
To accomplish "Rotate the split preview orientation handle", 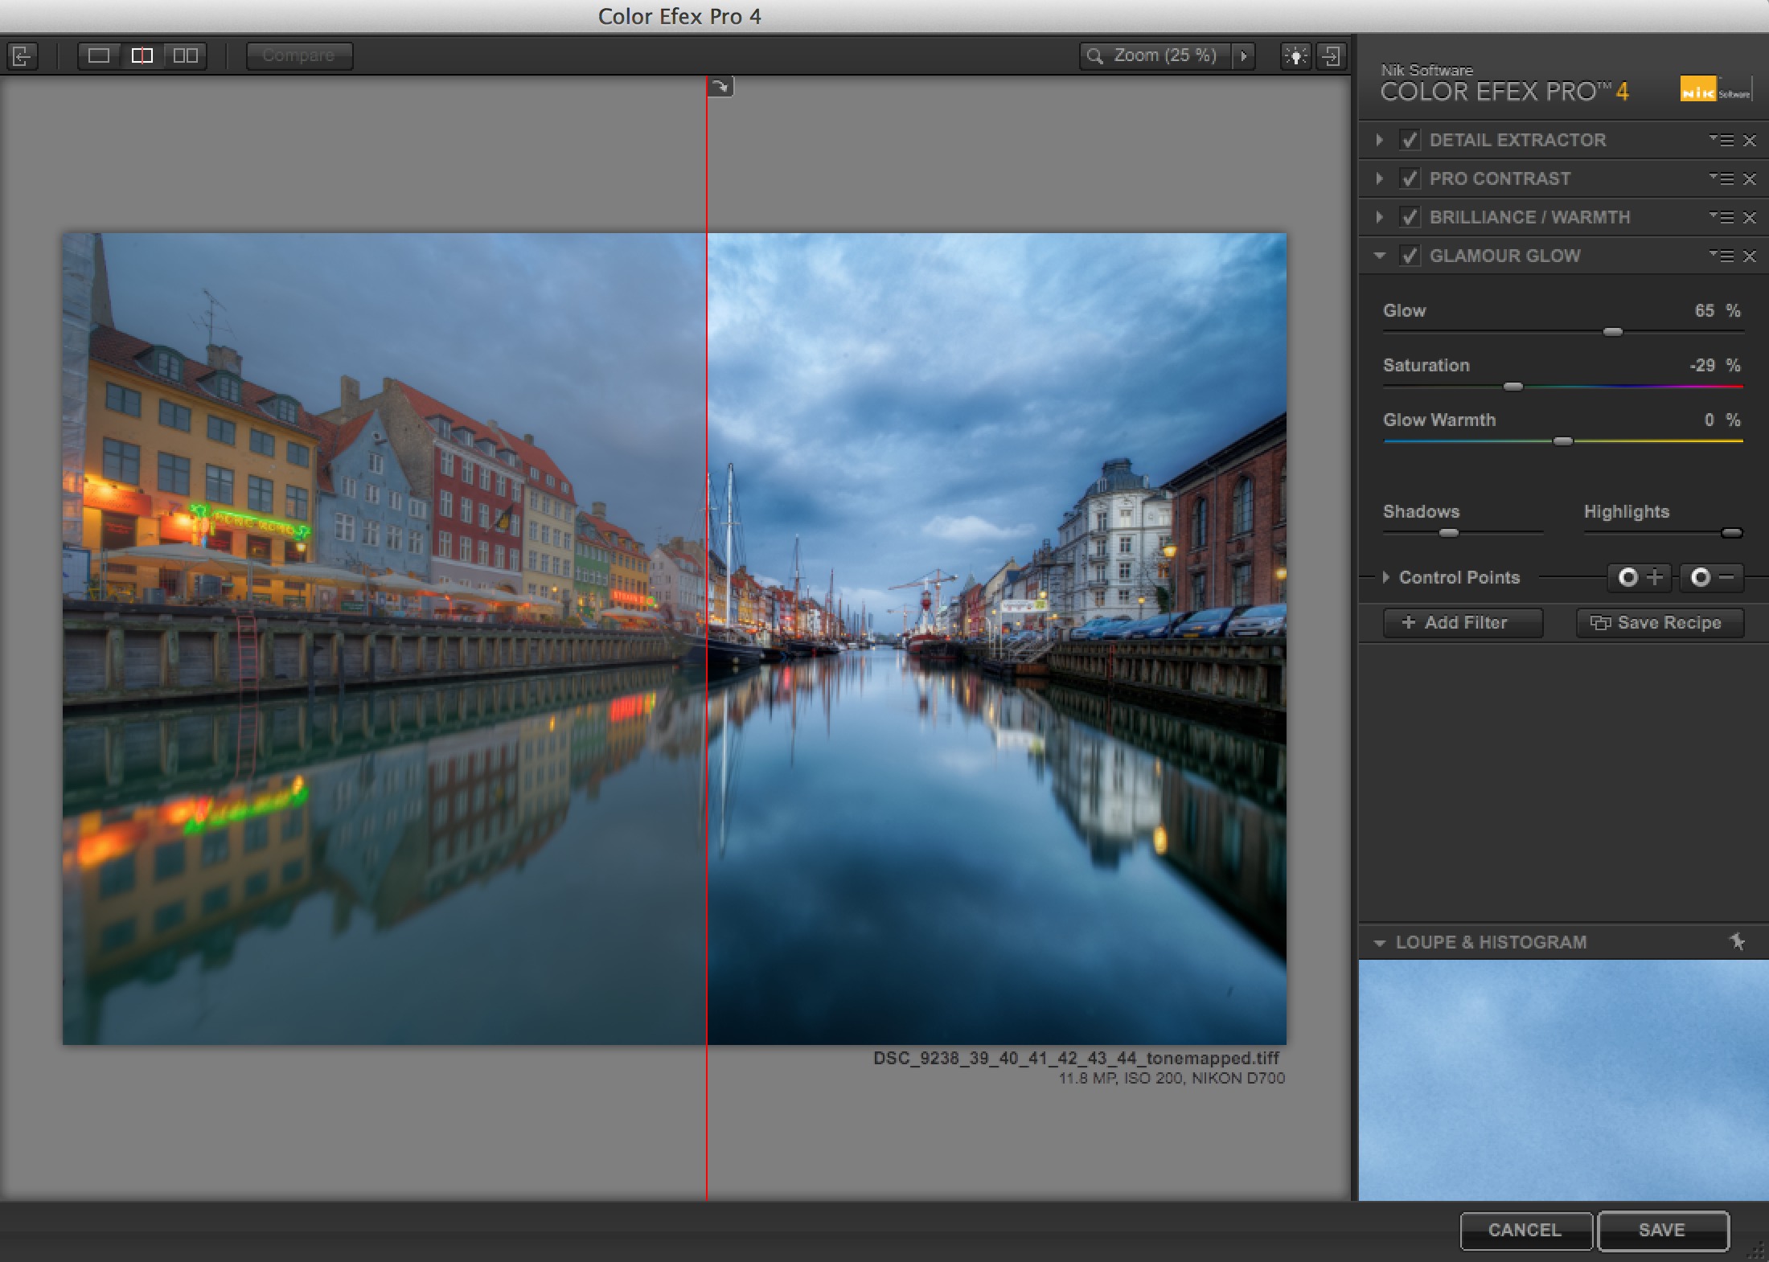I will click(720, 87).
